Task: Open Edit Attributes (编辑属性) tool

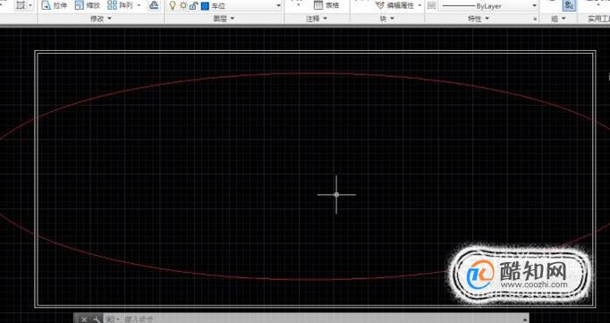Action: 396,5
